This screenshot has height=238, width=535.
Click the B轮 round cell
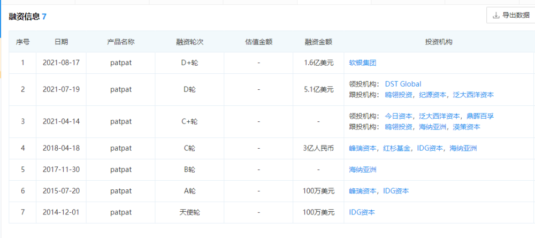(x=190, y=170)
